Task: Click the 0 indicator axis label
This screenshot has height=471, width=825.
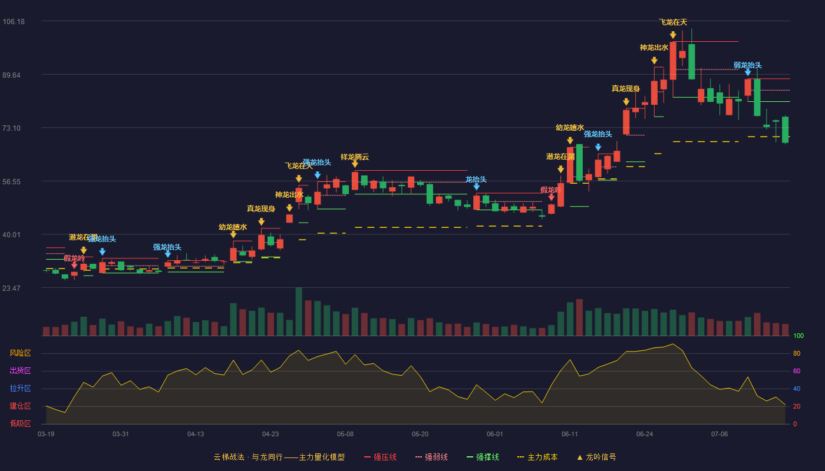Action: tap(795, 424)
